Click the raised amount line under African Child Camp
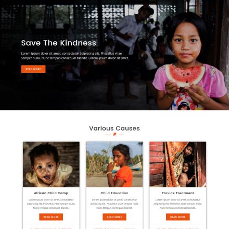This screenshot has height=229, width=229. 51,228
